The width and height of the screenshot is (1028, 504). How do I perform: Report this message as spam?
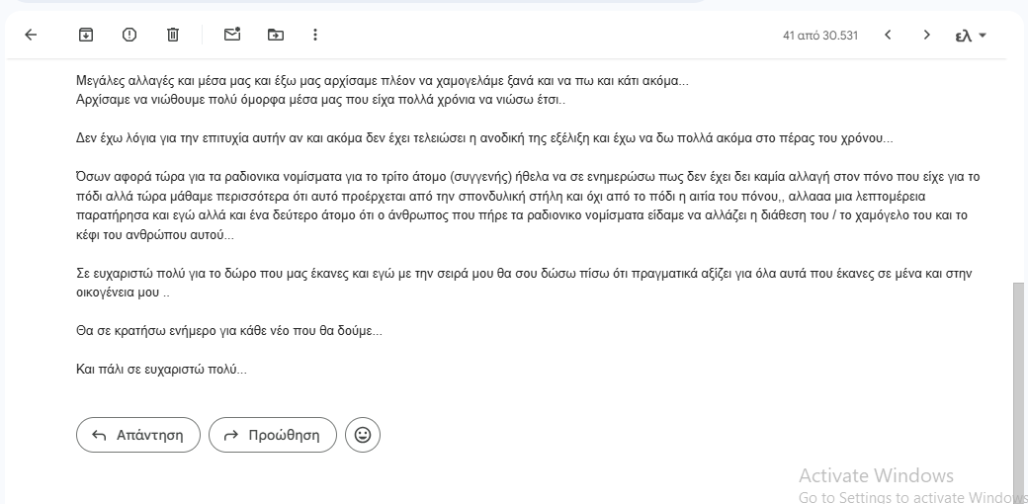point(129,35)
